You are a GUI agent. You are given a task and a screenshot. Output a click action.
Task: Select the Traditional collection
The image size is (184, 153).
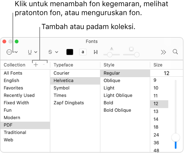[25, 133]
